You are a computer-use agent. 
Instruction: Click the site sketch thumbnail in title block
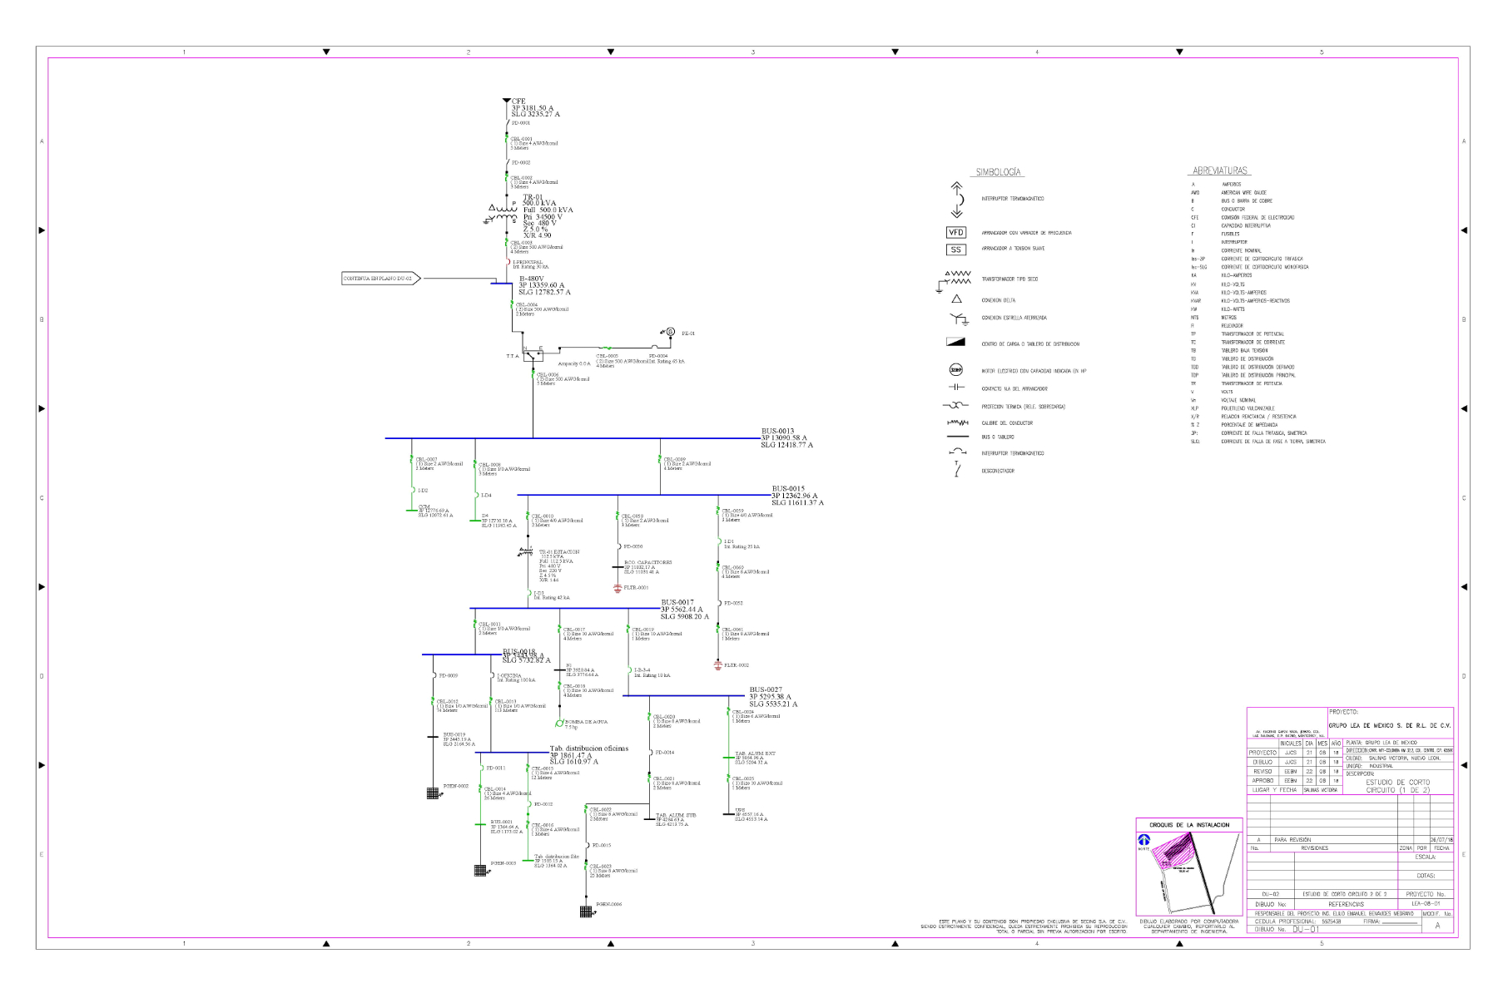pos(1189,874)
